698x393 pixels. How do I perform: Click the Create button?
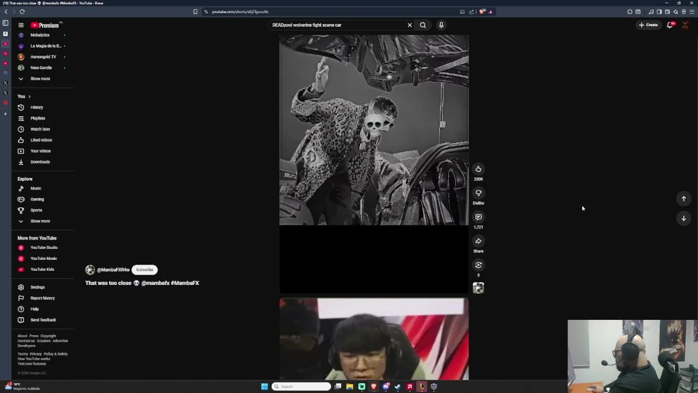[648, 25]
